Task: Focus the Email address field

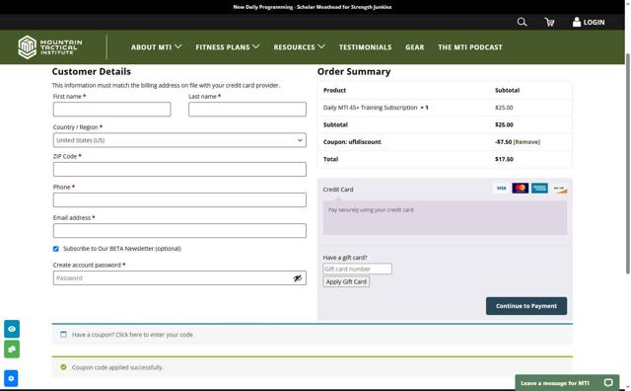Action: pos(179,231)
